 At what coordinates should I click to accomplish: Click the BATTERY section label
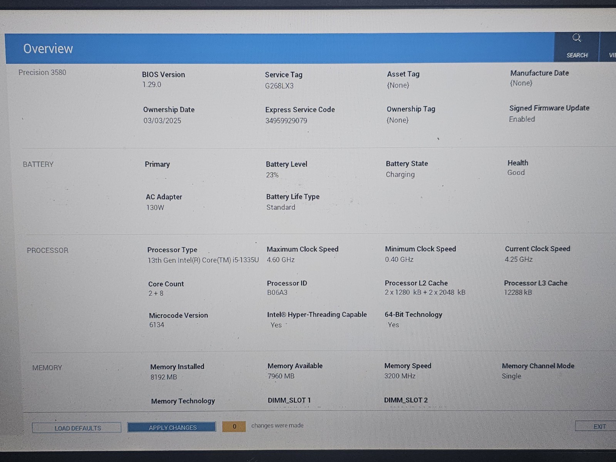coord(38,164)
